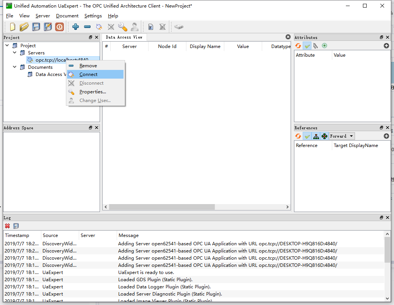Refresh the Attributes panel with the orange arrows

click(x=298, y=46)
